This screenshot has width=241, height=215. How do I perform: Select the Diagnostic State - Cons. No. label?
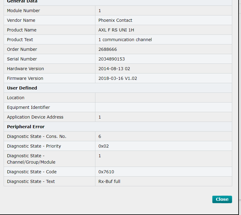(37, 136)
